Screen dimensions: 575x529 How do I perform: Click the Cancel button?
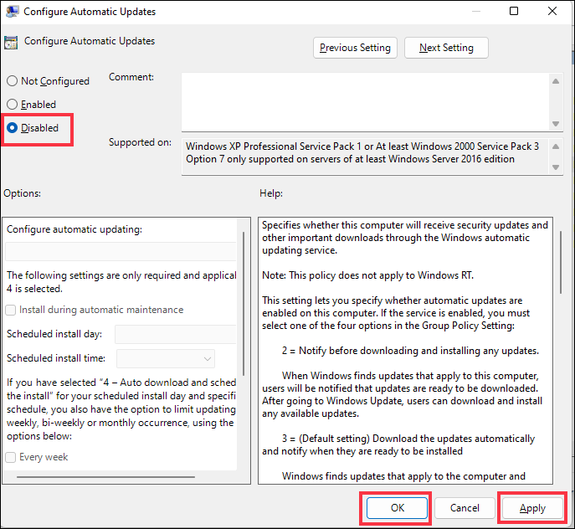pyautogui.click(x=465, y=508)
